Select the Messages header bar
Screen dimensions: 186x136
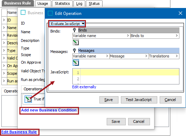coord(129,51)
